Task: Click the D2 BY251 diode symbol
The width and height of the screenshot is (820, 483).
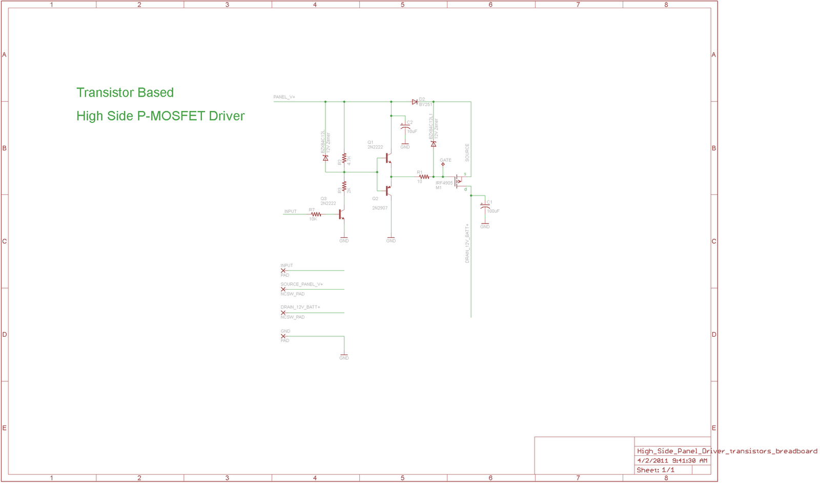Action: [x=414, y=102]
